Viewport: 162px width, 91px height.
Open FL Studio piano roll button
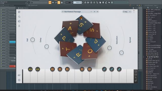tap(88, 3)
